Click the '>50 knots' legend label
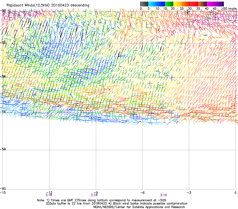This screenshot has width=238, height=209. click(x=229, y=9)
